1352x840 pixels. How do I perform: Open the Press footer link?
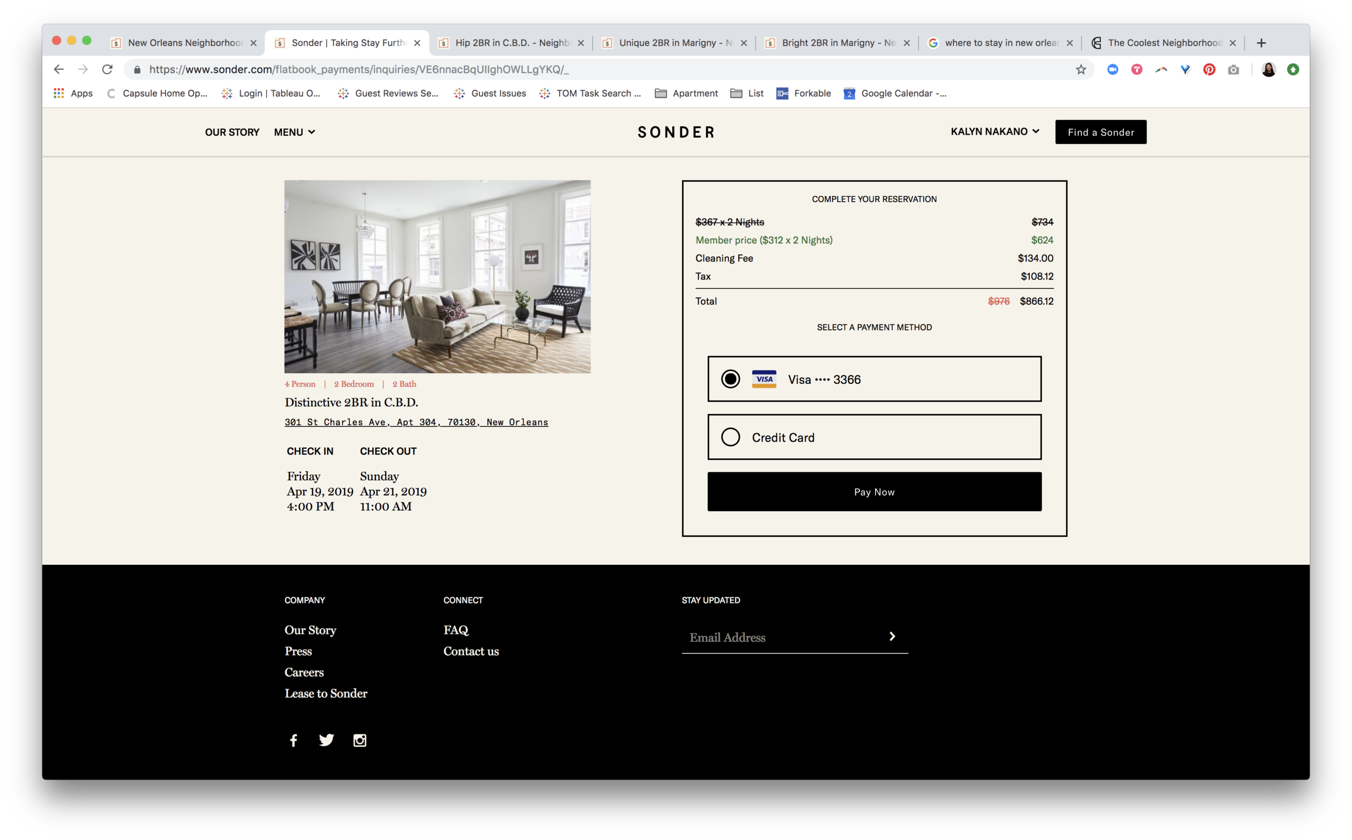[298, 651]
